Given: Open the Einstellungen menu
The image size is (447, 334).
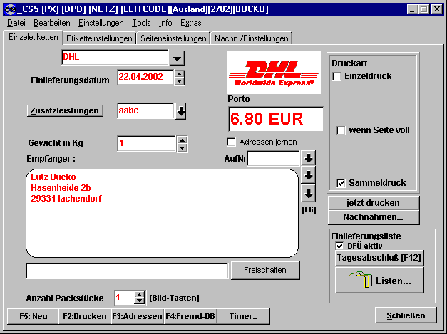Looking at the screenshot, I should coord(101,23).
